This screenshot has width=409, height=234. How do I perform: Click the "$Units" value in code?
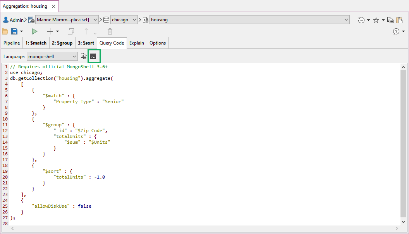100,142
